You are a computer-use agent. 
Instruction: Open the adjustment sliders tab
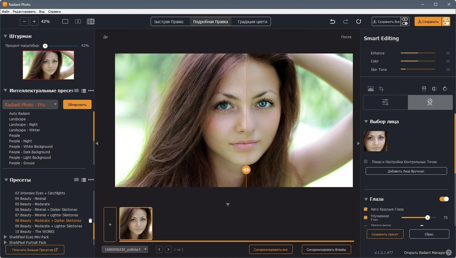[385, 102]
